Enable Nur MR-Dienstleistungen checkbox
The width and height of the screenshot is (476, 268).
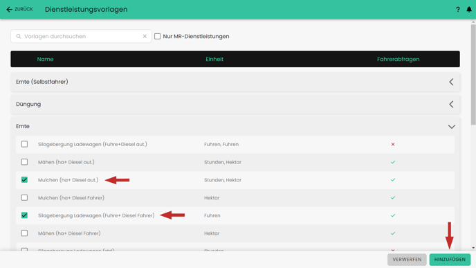(x=157, y=36)
